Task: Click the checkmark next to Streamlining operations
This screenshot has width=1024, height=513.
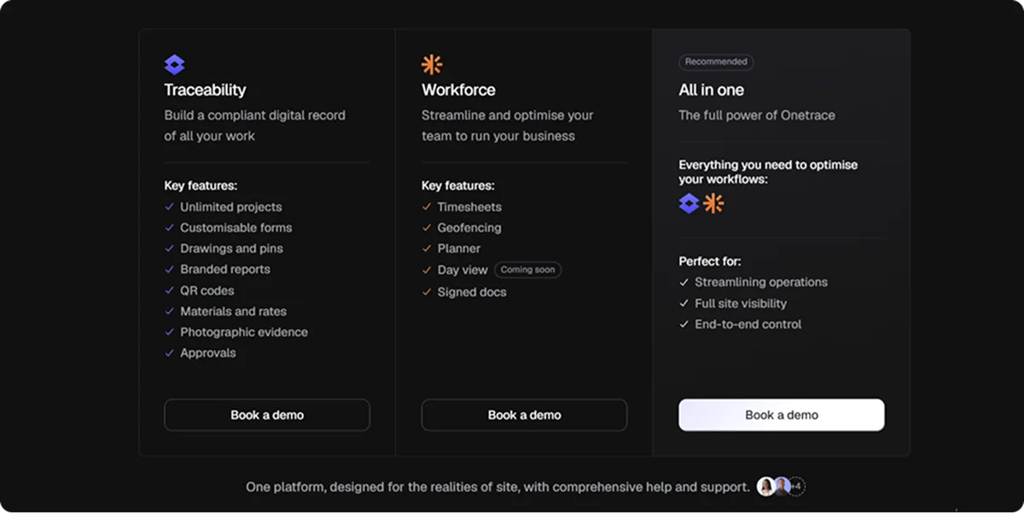Action: pyautogui.click(x=684, y=282)
